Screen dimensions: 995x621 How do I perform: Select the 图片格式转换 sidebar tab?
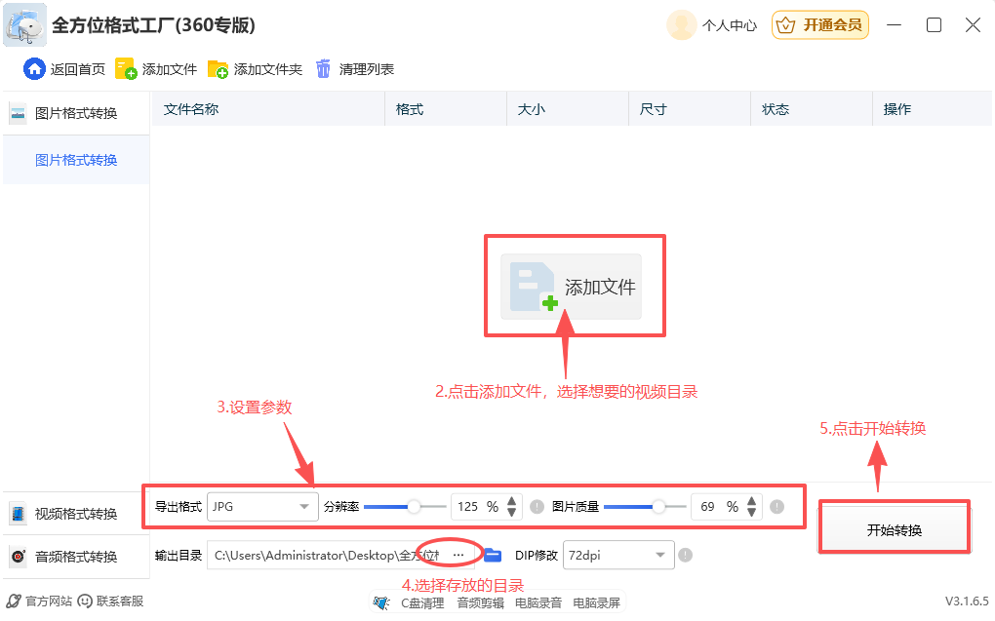pyautogui.click(x=76, y=159)
